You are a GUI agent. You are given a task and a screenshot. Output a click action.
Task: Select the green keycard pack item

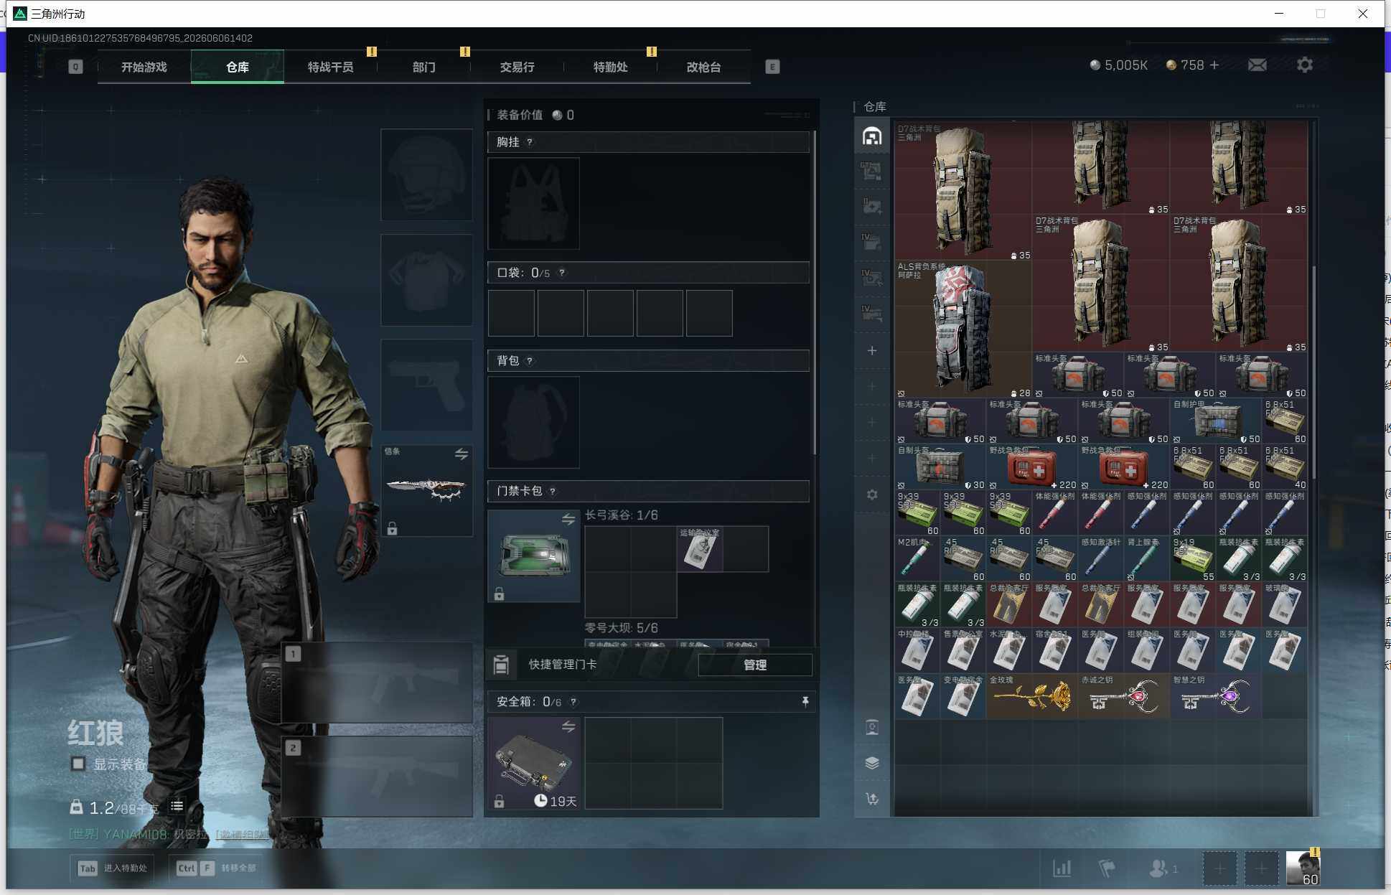(x=533, y=556)
